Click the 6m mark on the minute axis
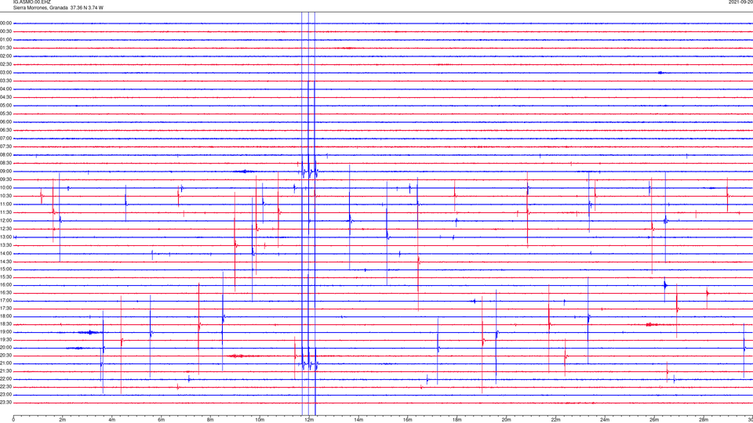This screenshot has height=423, width=753. [161, 420]
